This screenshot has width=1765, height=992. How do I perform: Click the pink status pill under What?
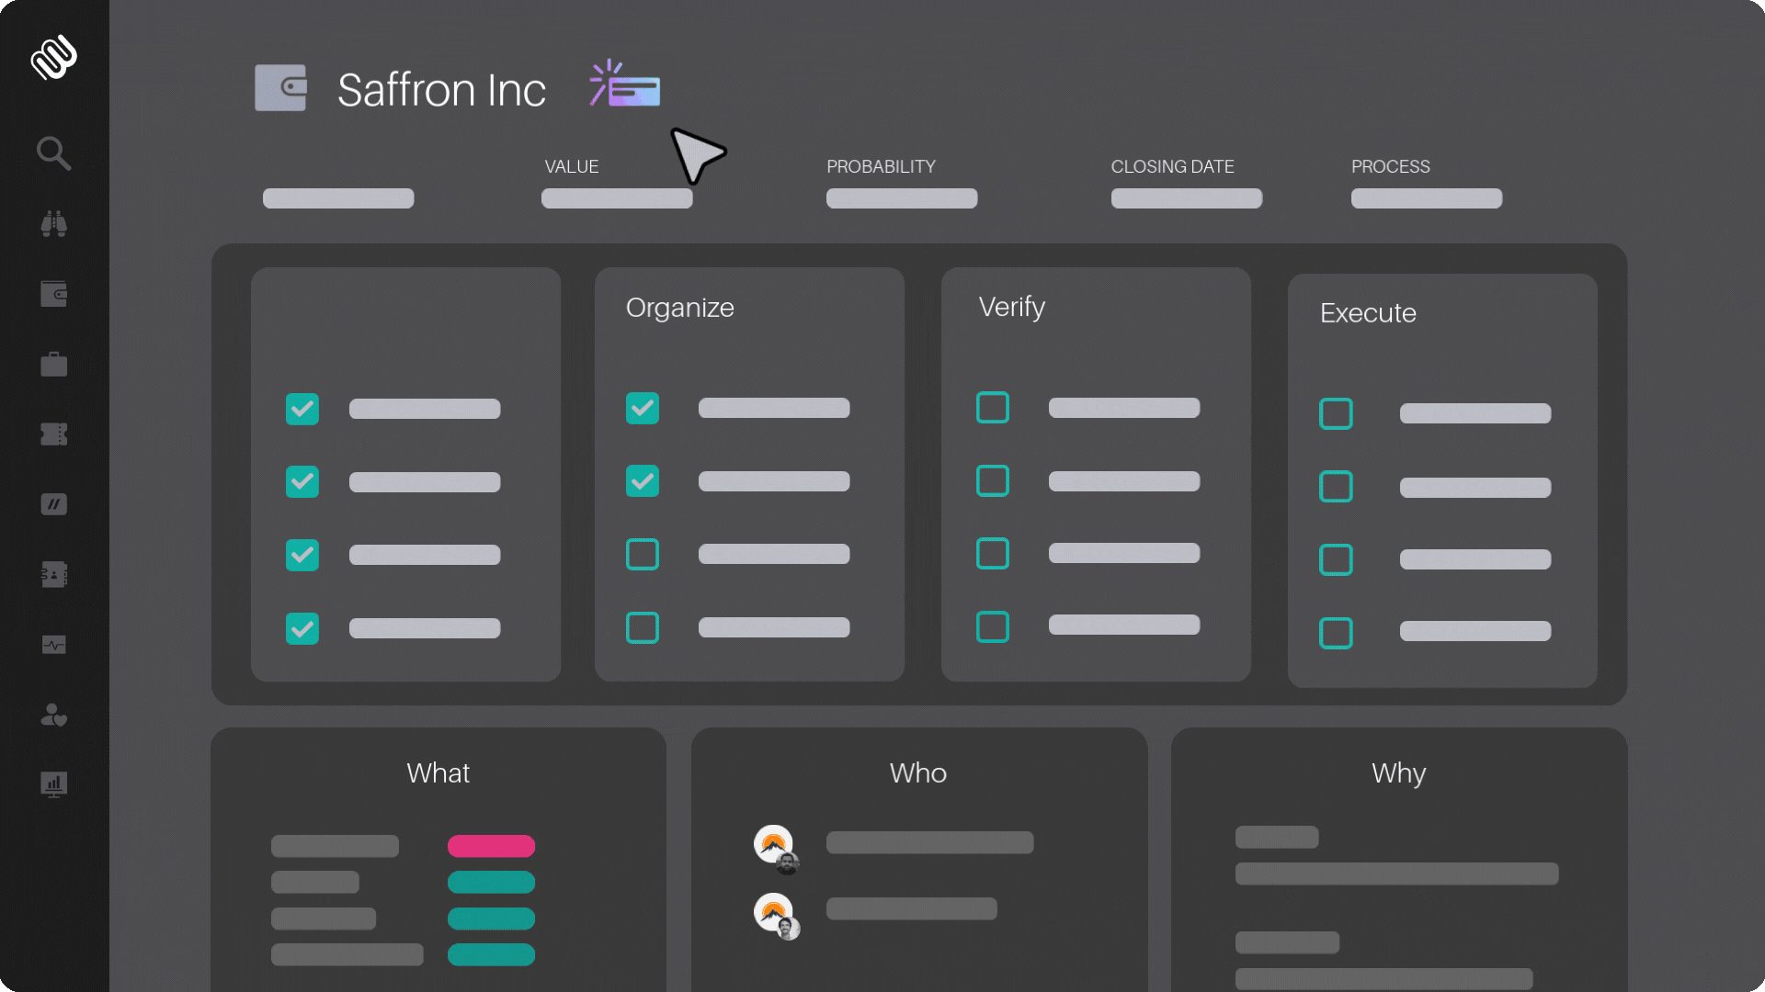click(x=491, y=846)
